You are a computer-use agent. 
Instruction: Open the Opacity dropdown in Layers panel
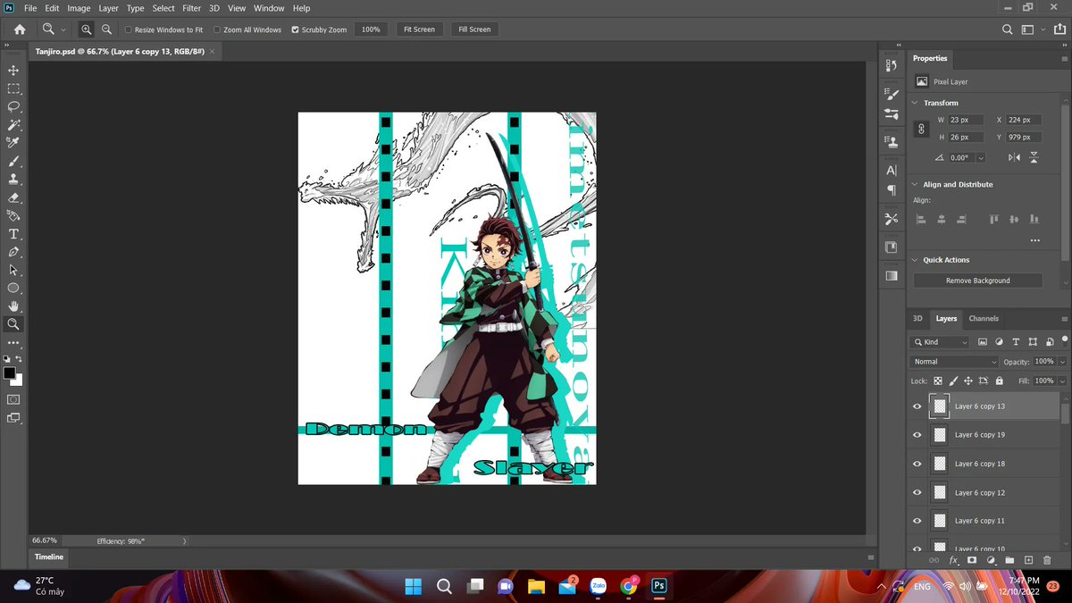click(x=1061, y=361)
